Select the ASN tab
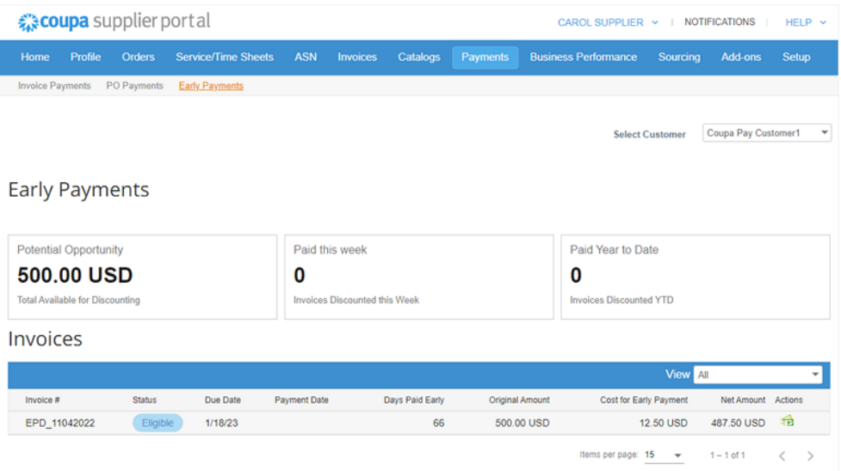 [x=306, y=57]
